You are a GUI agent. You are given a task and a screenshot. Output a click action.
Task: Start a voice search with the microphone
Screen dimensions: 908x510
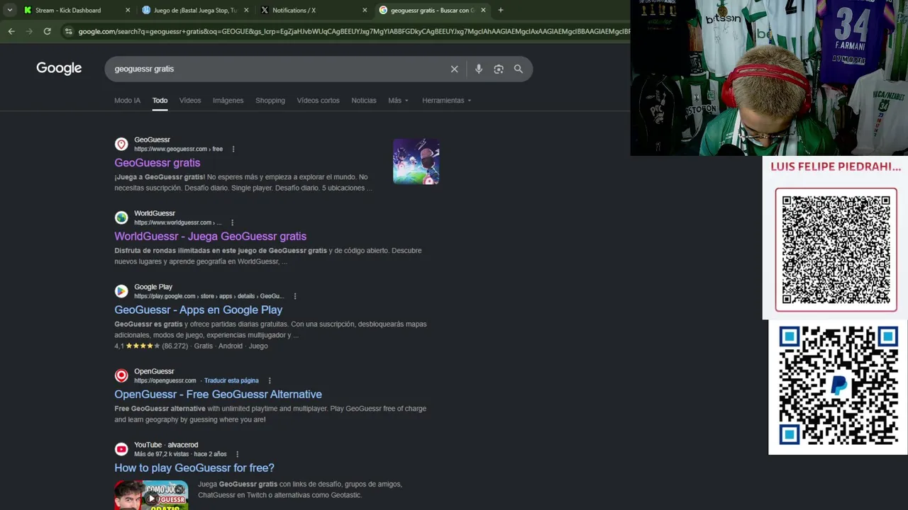pos(479,69)
